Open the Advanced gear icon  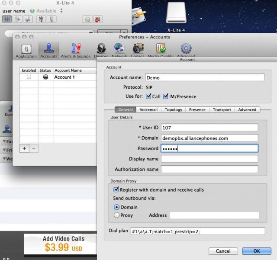pyautogui.click(x=186, y=48)
